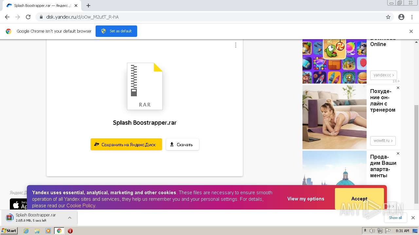Open volume control in system tray
This screenshot has height=235, width=419.
[x=372, y=231]
